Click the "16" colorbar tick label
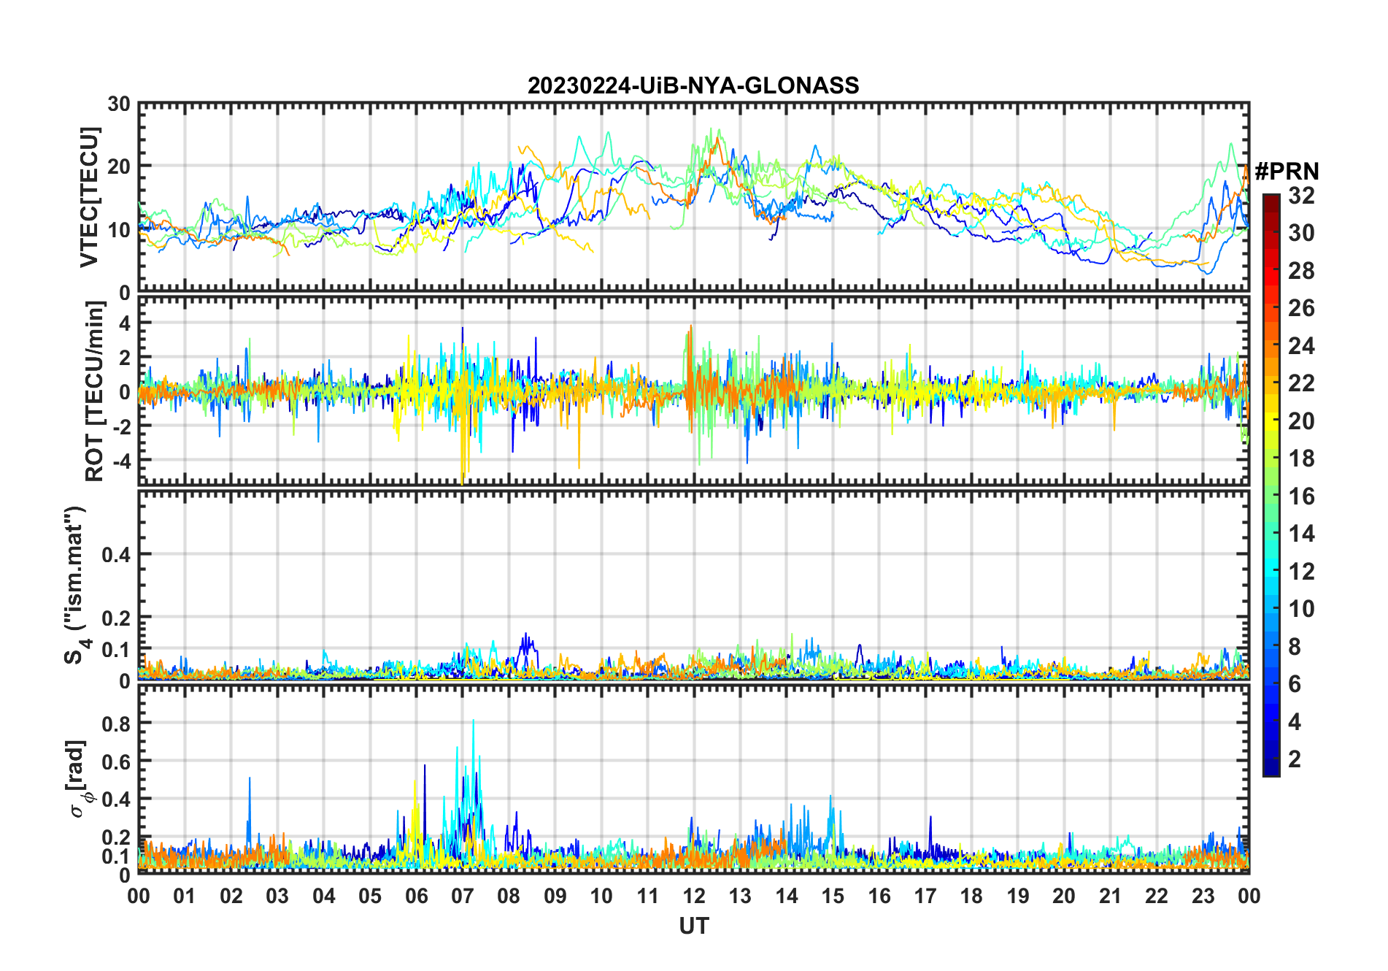 pos(1301,496)
